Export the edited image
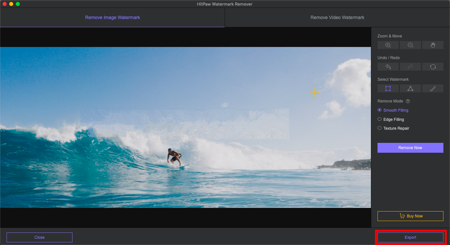 (410, 237)
